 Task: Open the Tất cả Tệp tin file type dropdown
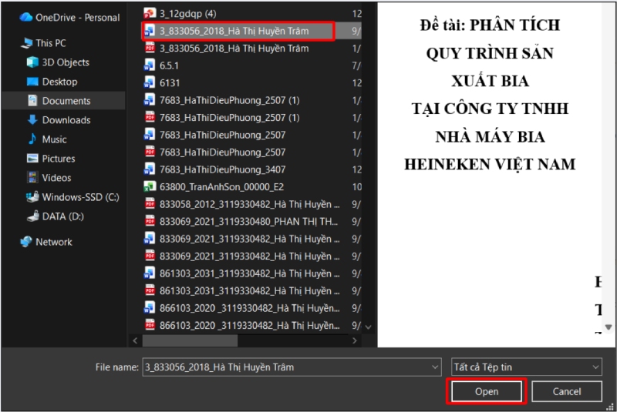(x=527, y=367)
